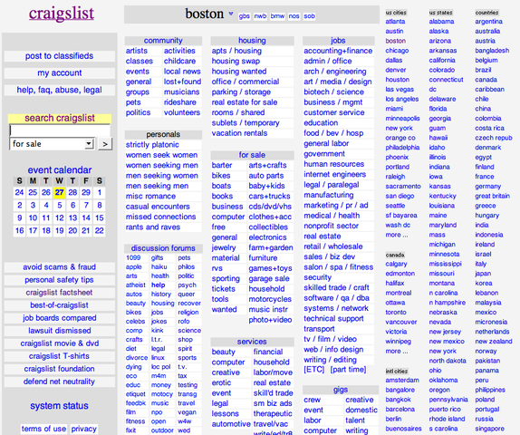Screen dimensions: 520x435
Task: Open event calendar heading link
Action: [x=60, y=169]
